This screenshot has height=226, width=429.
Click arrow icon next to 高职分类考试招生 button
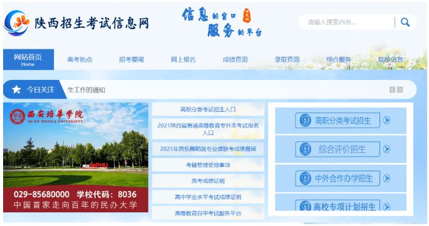[386, 120]
